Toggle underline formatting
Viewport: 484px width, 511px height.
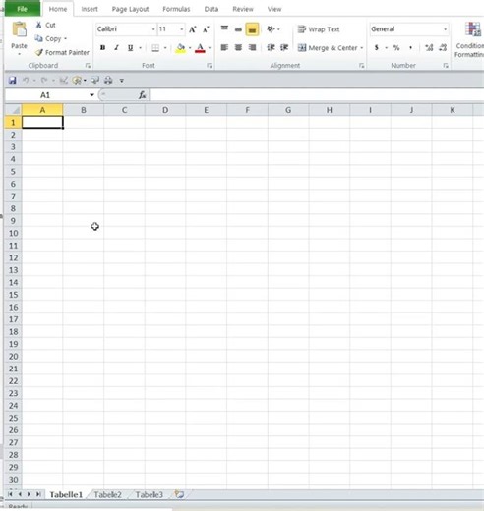click(x=130, y=48)
